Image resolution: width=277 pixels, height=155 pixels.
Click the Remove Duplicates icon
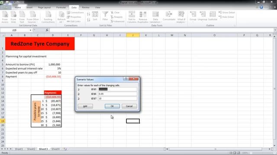(x=143, y=17)
